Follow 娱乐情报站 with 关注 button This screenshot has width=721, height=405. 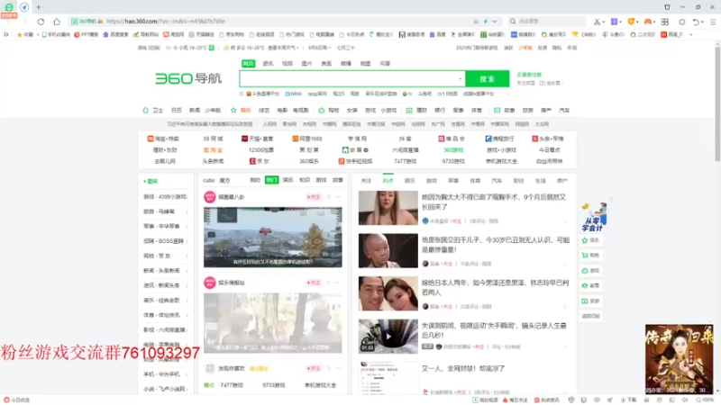[x=314, y=283]
